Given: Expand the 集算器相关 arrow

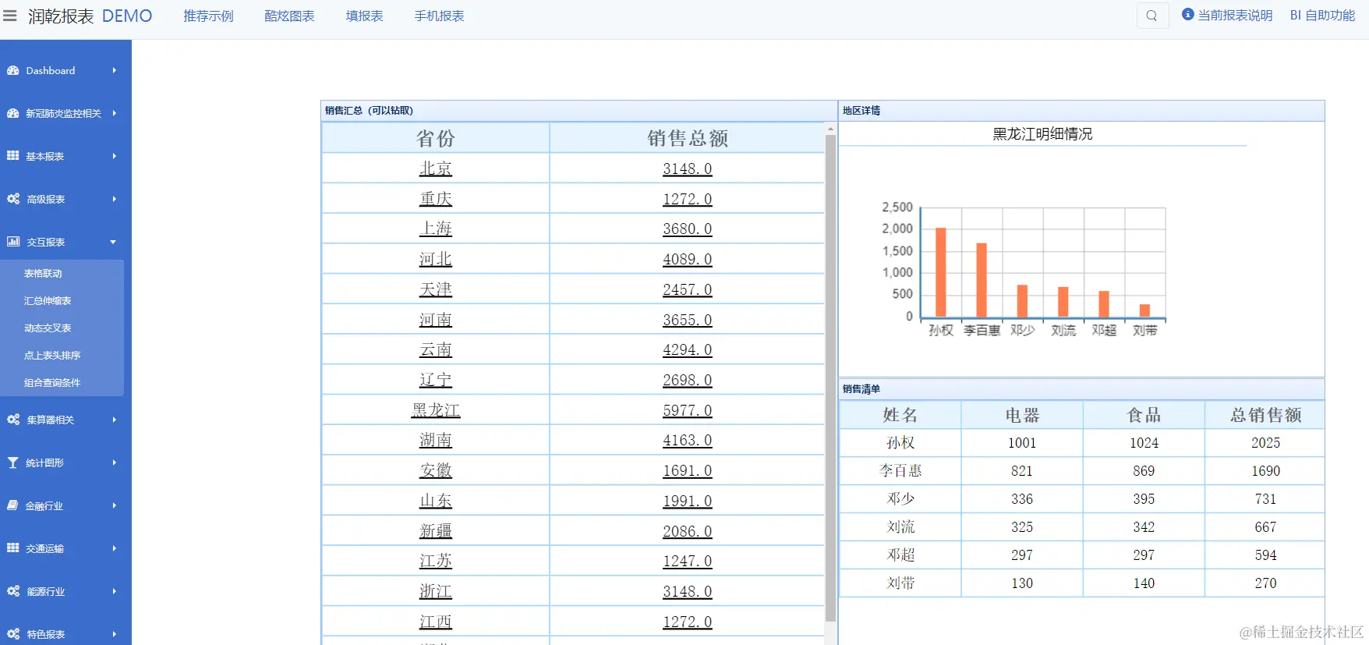Looking at the screenshot, I should point(114,420).
